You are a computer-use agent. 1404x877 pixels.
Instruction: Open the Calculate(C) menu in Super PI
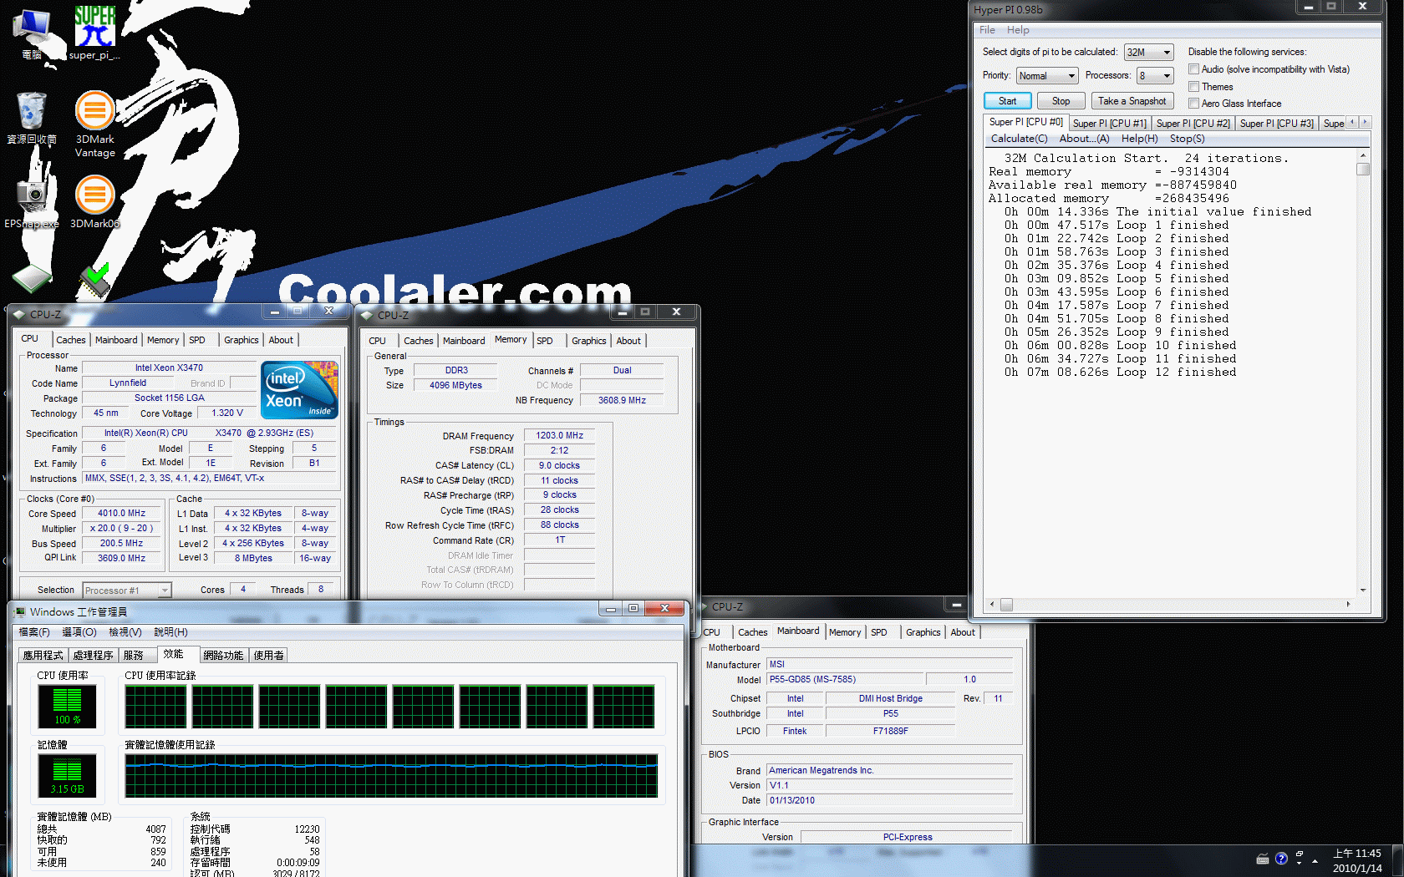(x=1019, y=139)
